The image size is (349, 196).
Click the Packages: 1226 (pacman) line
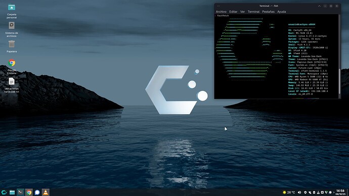coord(303,42)
